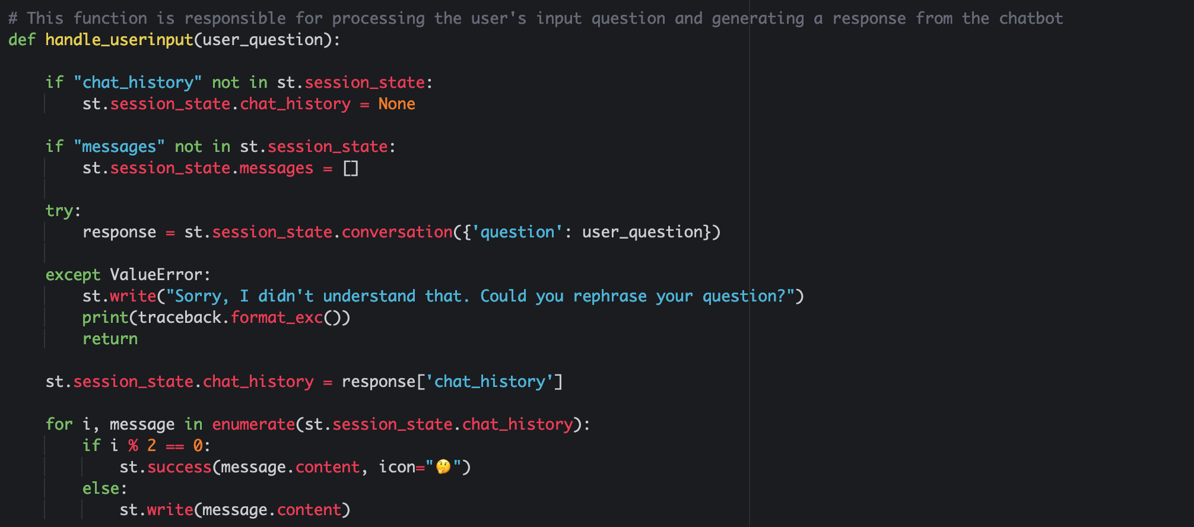Click the def keyword on second line
Viewport: 1194px width, 527px height.
22,40
